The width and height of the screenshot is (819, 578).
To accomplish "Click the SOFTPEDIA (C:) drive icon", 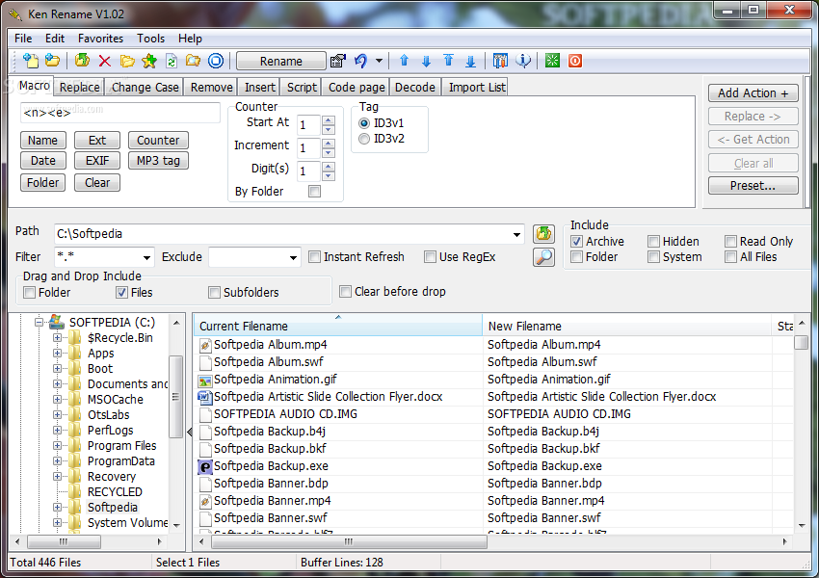I will tap(57, 322).
